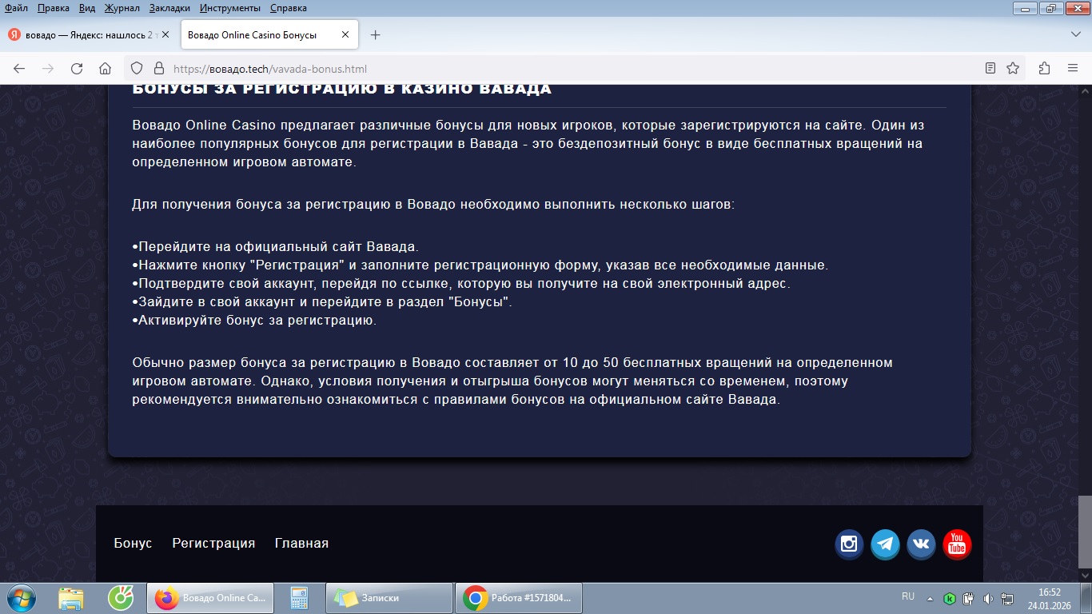Toggle Reader View for this page

click(x=990, y=69)
